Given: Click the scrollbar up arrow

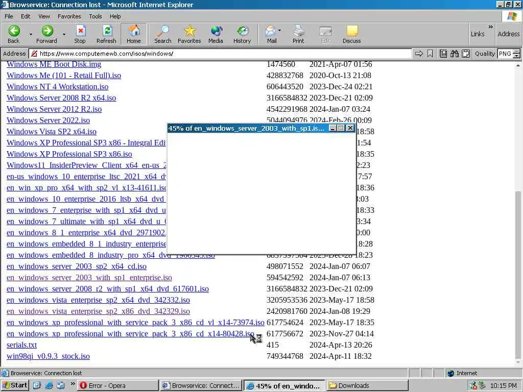Looking at the screenshot, I should click(518, 65).
